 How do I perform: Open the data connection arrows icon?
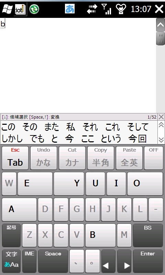(92, 9)
